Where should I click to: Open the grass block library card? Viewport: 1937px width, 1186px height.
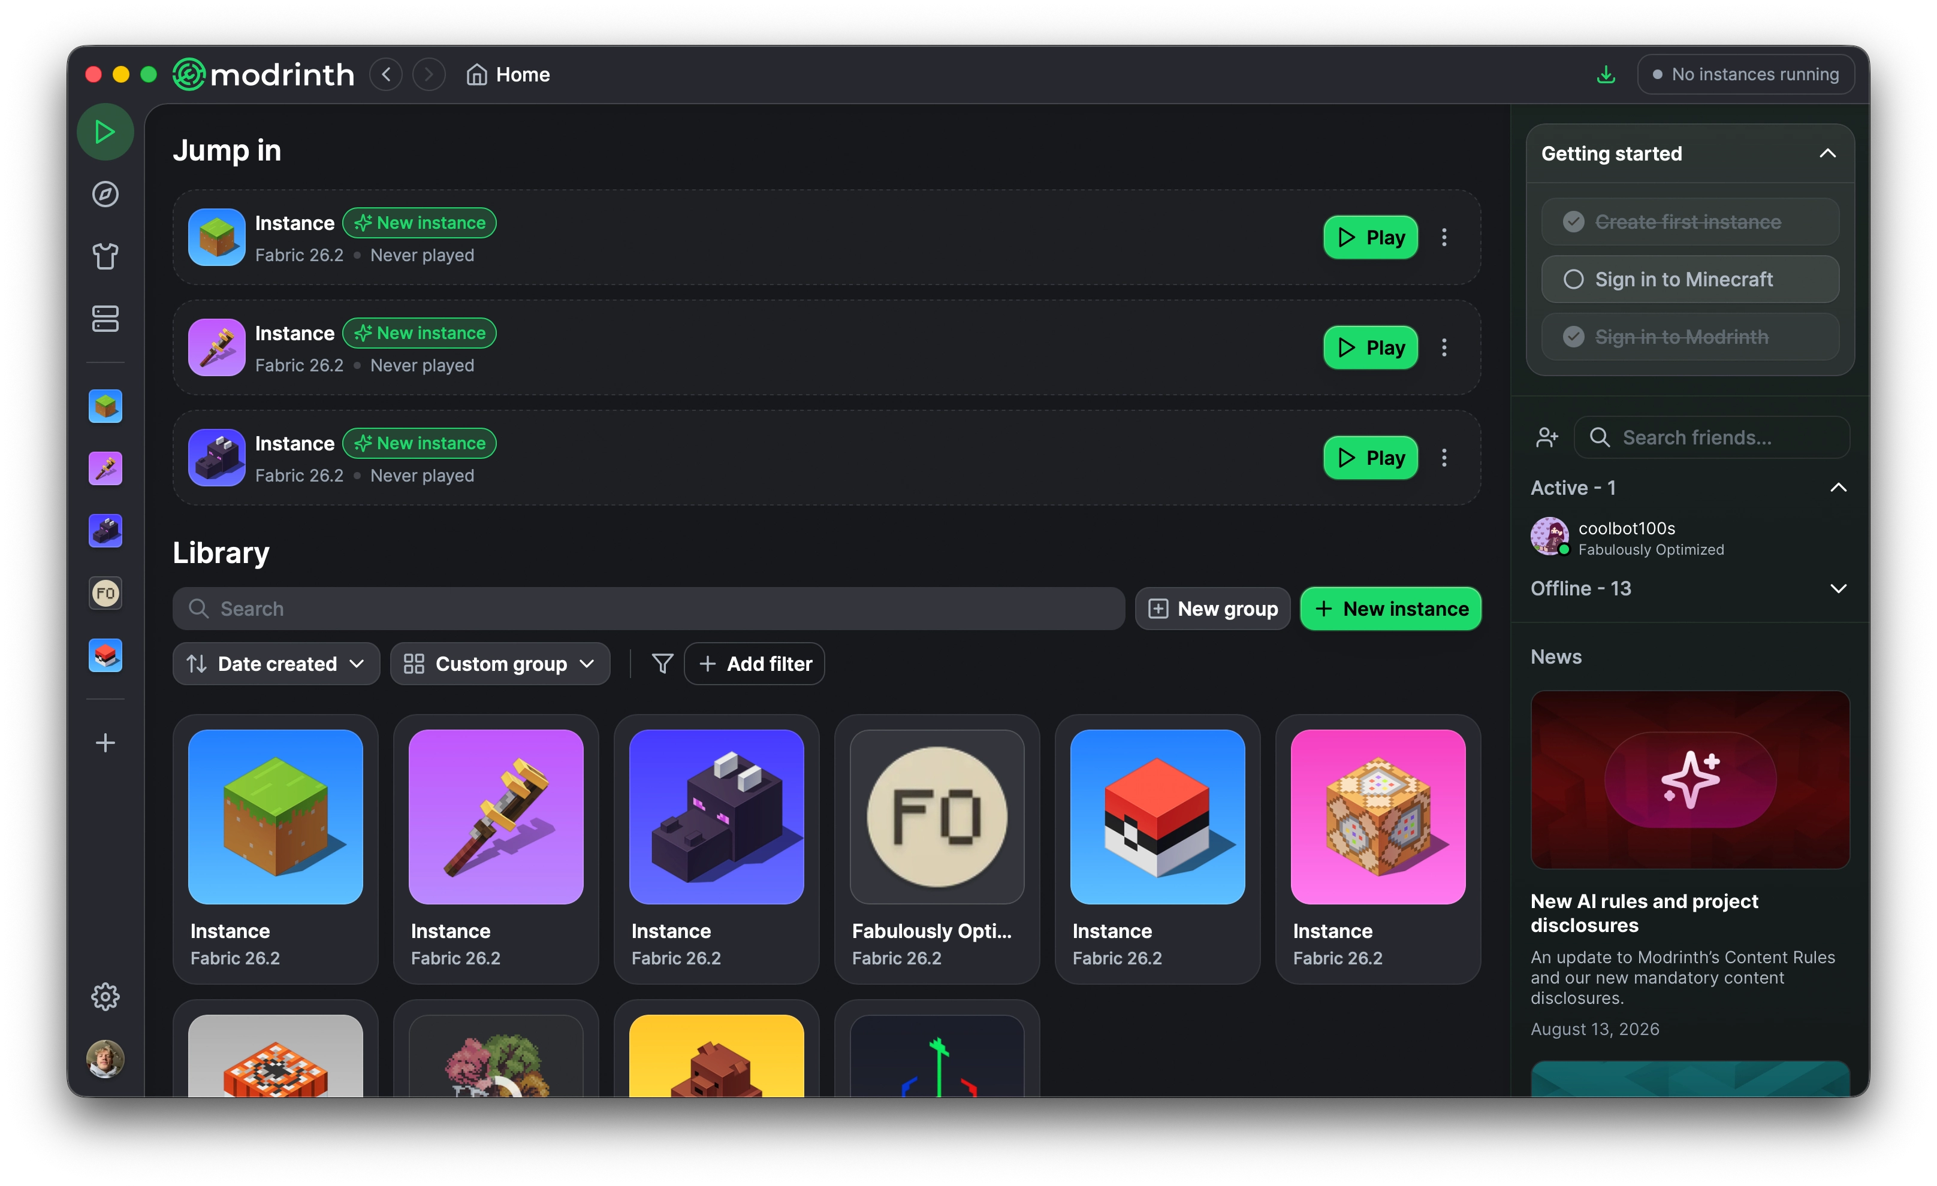tap(275, 849)
